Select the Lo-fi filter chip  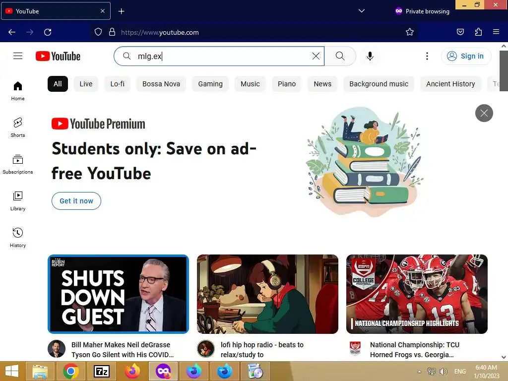coord(117,84)
